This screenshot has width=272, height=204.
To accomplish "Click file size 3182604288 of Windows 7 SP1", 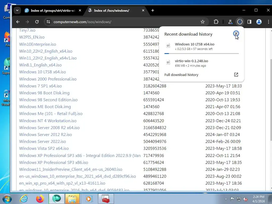I will (x=155, y=86).
